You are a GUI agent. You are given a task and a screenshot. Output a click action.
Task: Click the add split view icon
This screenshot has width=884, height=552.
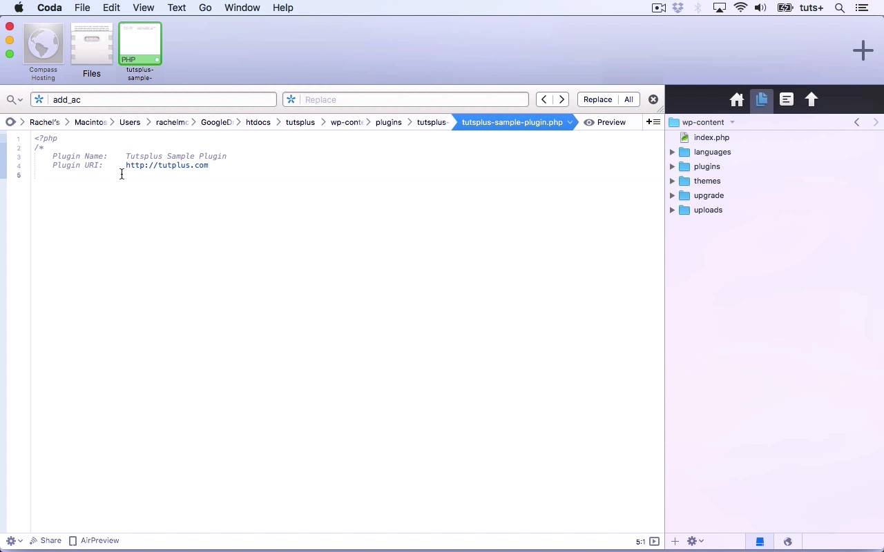point(653,122)
